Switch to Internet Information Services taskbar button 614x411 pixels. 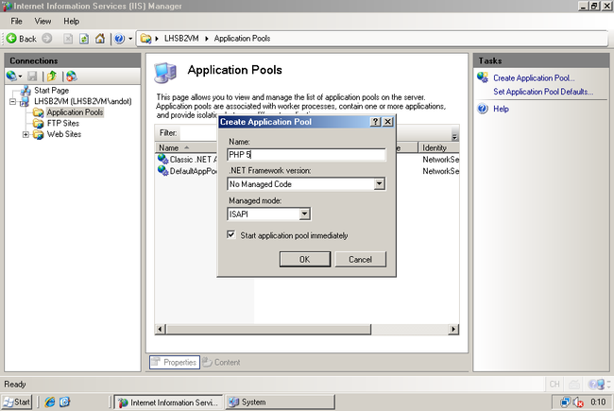click(168, 402)
